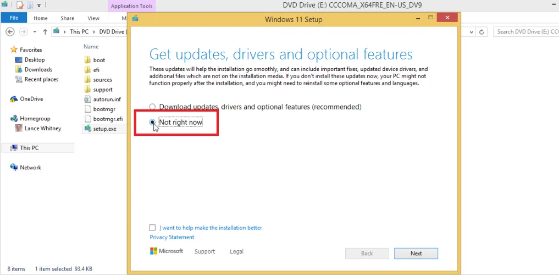This screenshot has height=275, width=559.
Task: Select the setup.exe file icon
Action: 87,129
